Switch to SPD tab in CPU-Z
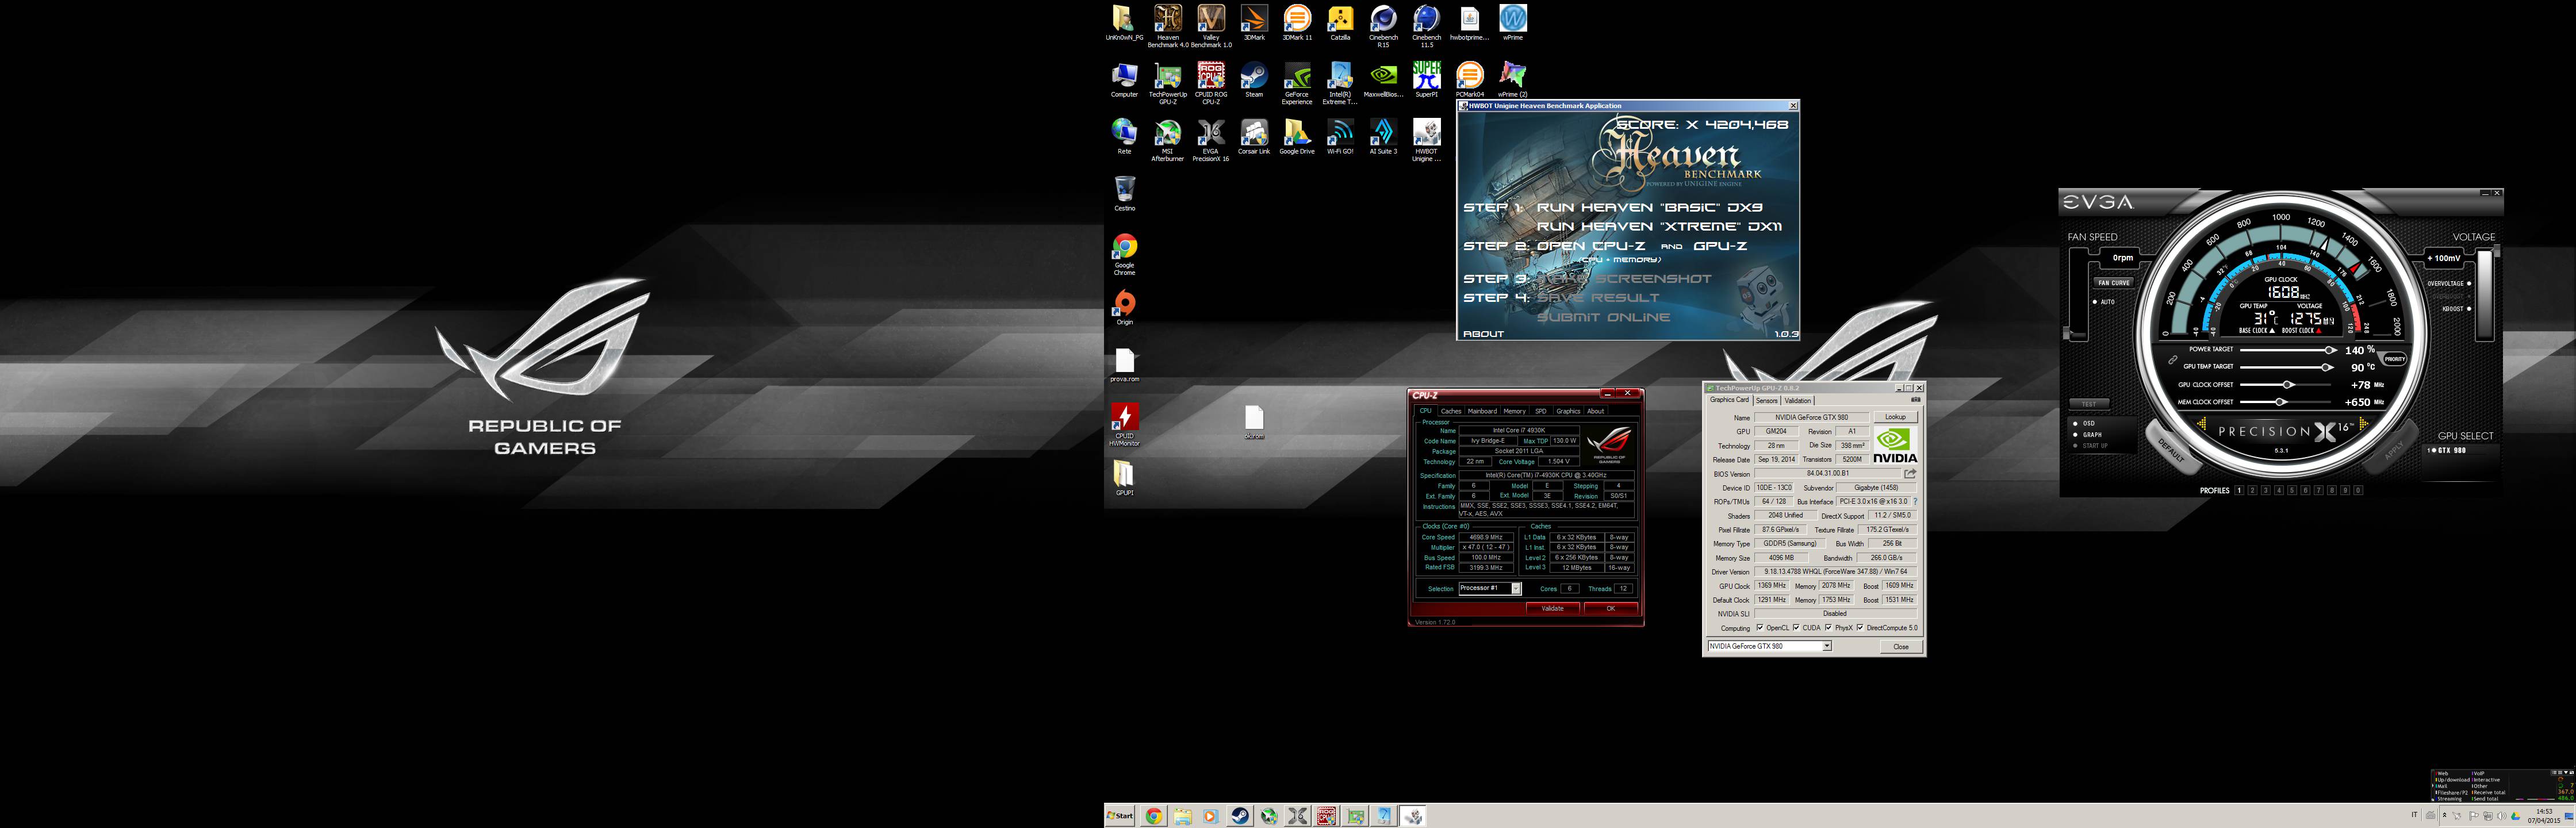The height and width of the screenshot is (828, 2576). click(1541, 411)
